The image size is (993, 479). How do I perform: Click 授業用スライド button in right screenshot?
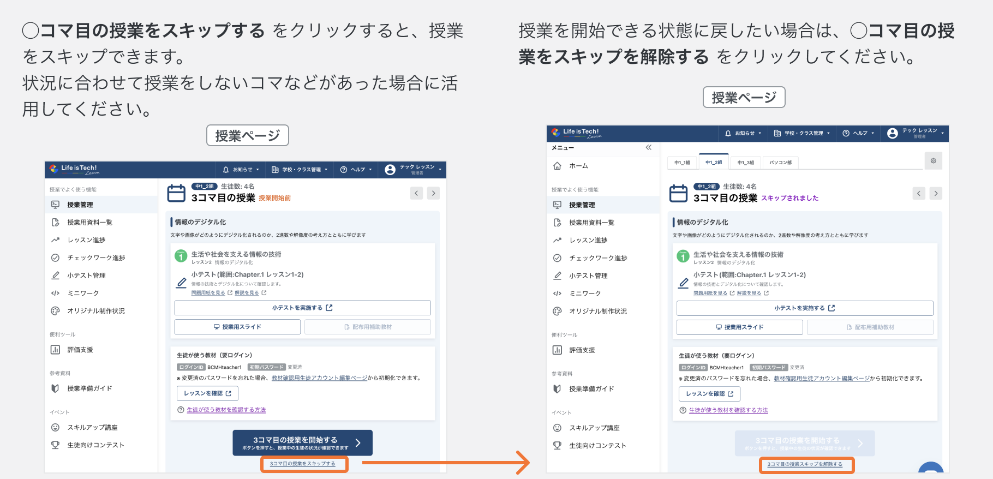tap(740, 327)
